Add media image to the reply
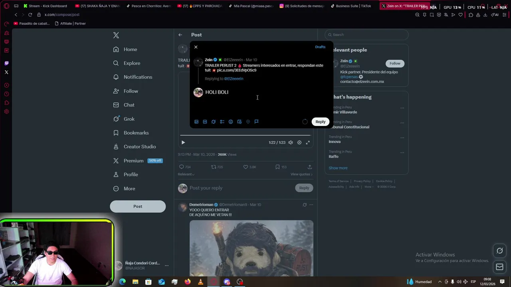Image resolution: width=511 pixels, height=287 pixels. [x=196, y=122]
